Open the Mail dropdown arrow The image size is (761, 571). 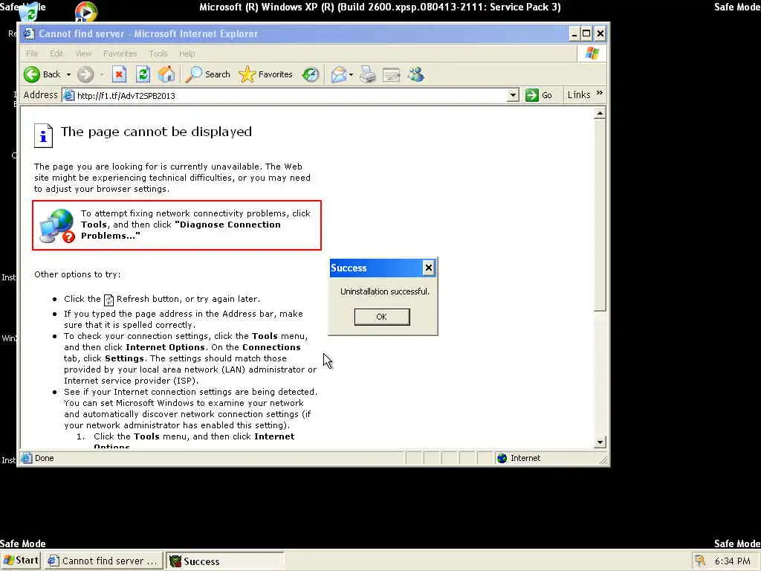[x=351, y=74]
